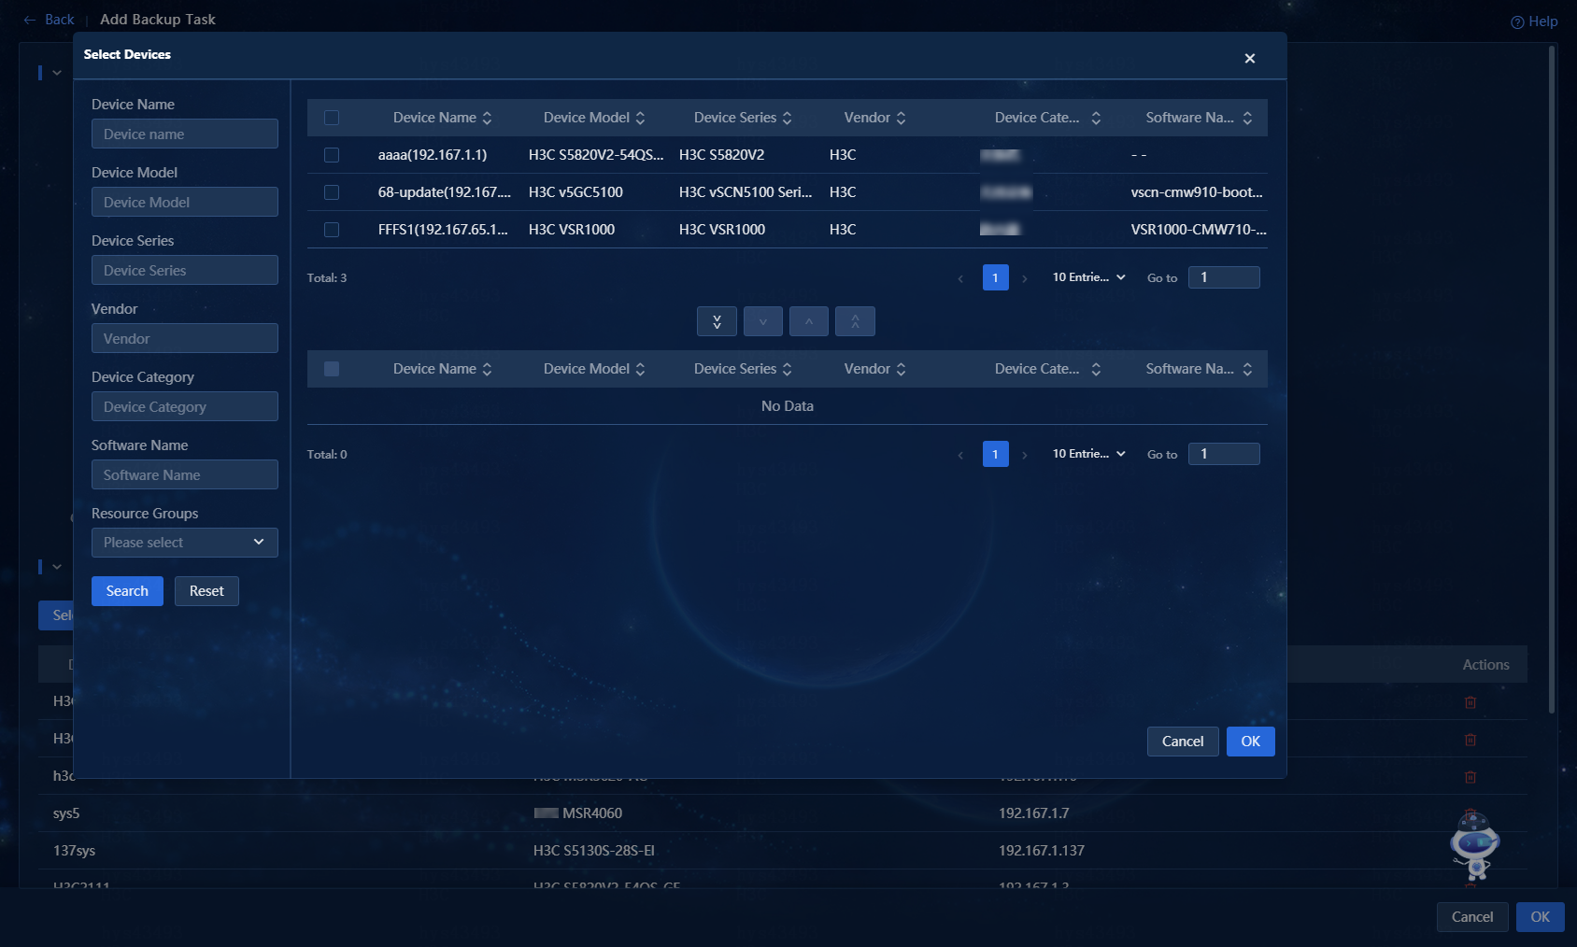Go to next page in upper table

(x=1024, y=278)
